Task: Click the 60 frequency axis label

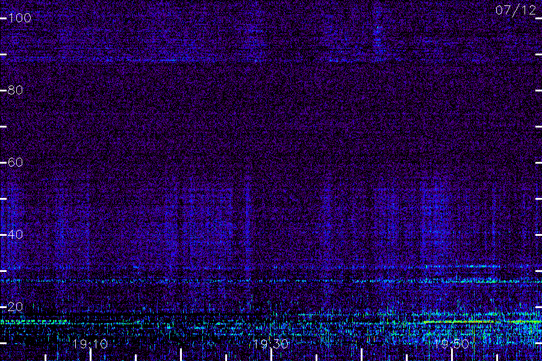Action: point(15,162)
